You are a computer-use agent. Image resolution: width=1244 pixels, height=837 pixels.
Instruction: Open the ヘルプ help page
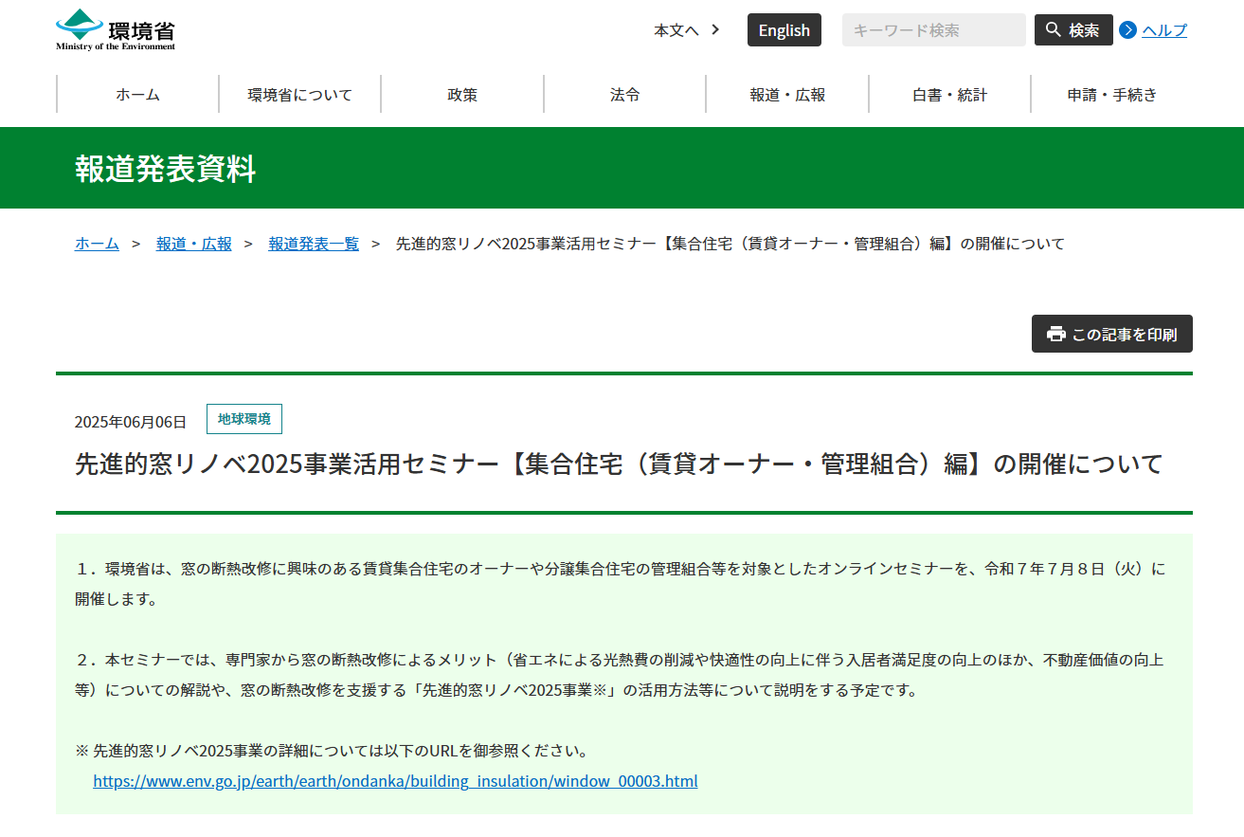click(x=1162, y=29)
